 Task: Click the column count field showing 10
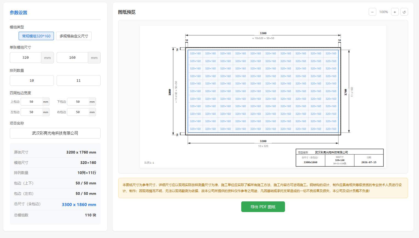coord(32,81)
